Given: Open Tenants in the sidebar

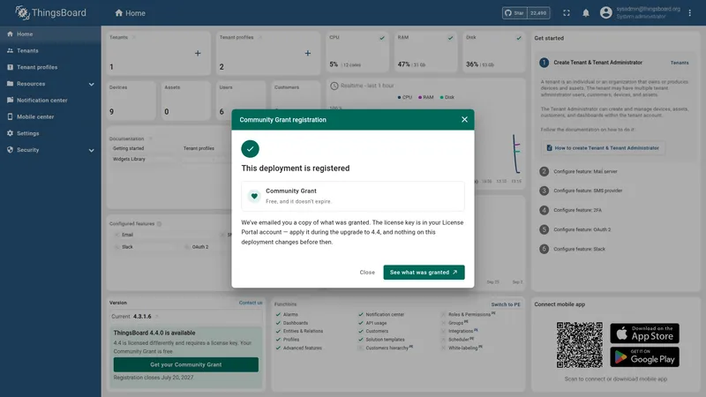Looking at the screenshot, I should pos(50,51).
